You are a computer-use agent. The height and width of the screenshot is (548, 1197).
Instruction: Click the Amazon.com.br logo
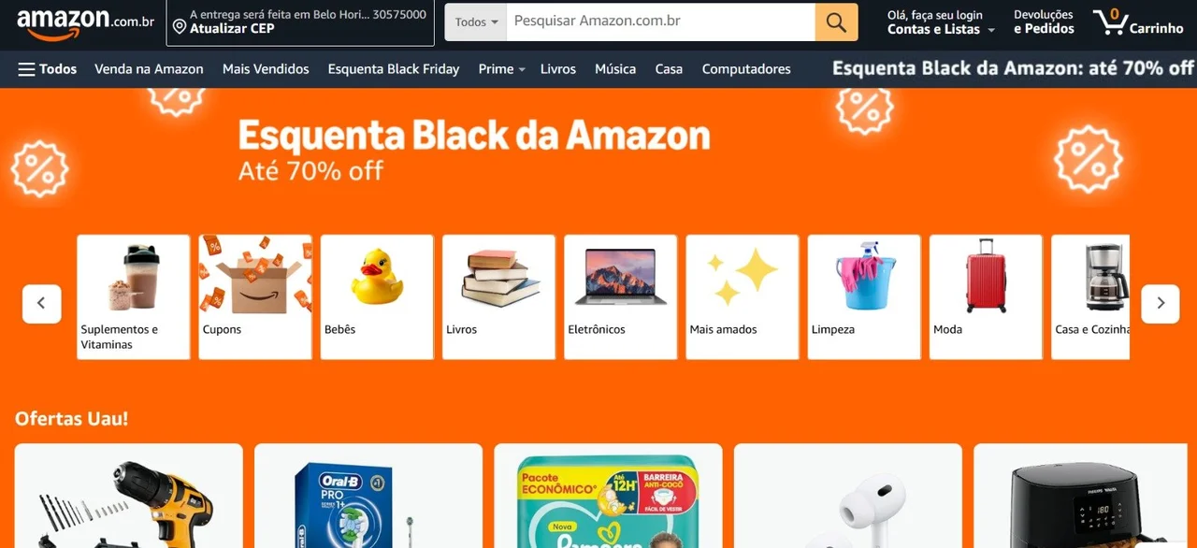tap(85, 23)
